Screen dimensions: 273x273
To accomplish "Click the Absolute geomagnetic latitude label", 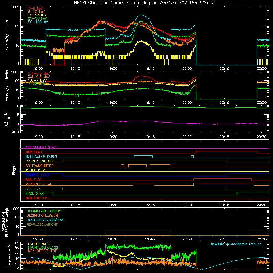I will coord(236,244).
